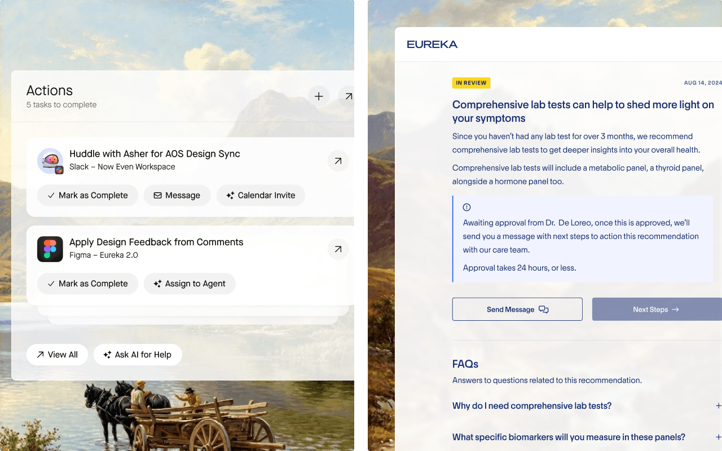Image resolution: width=722 pixels, height=451 pixels.
Task: Open Apply Design Feedback task arrow
Action: tap(338, 249)
